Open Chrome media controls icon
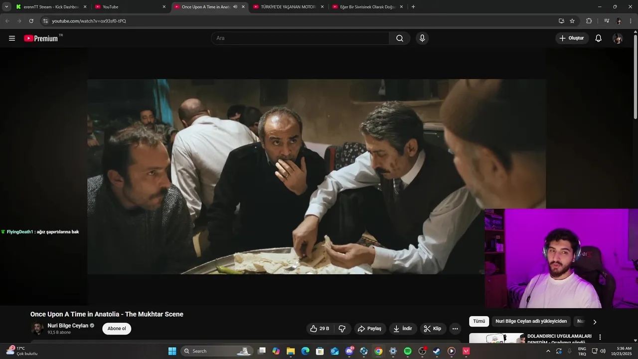The width and height of the screenshot is (638, 359). [x=607, y=21]
